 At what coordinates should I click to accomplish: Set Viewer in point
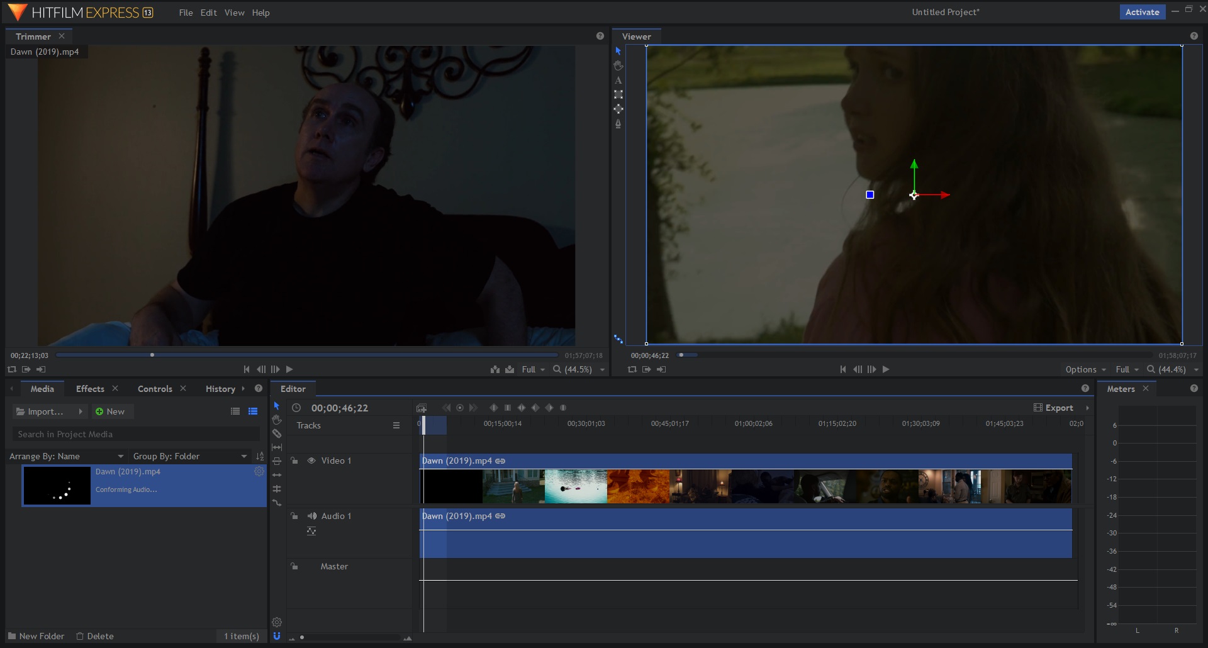point(647,369)
